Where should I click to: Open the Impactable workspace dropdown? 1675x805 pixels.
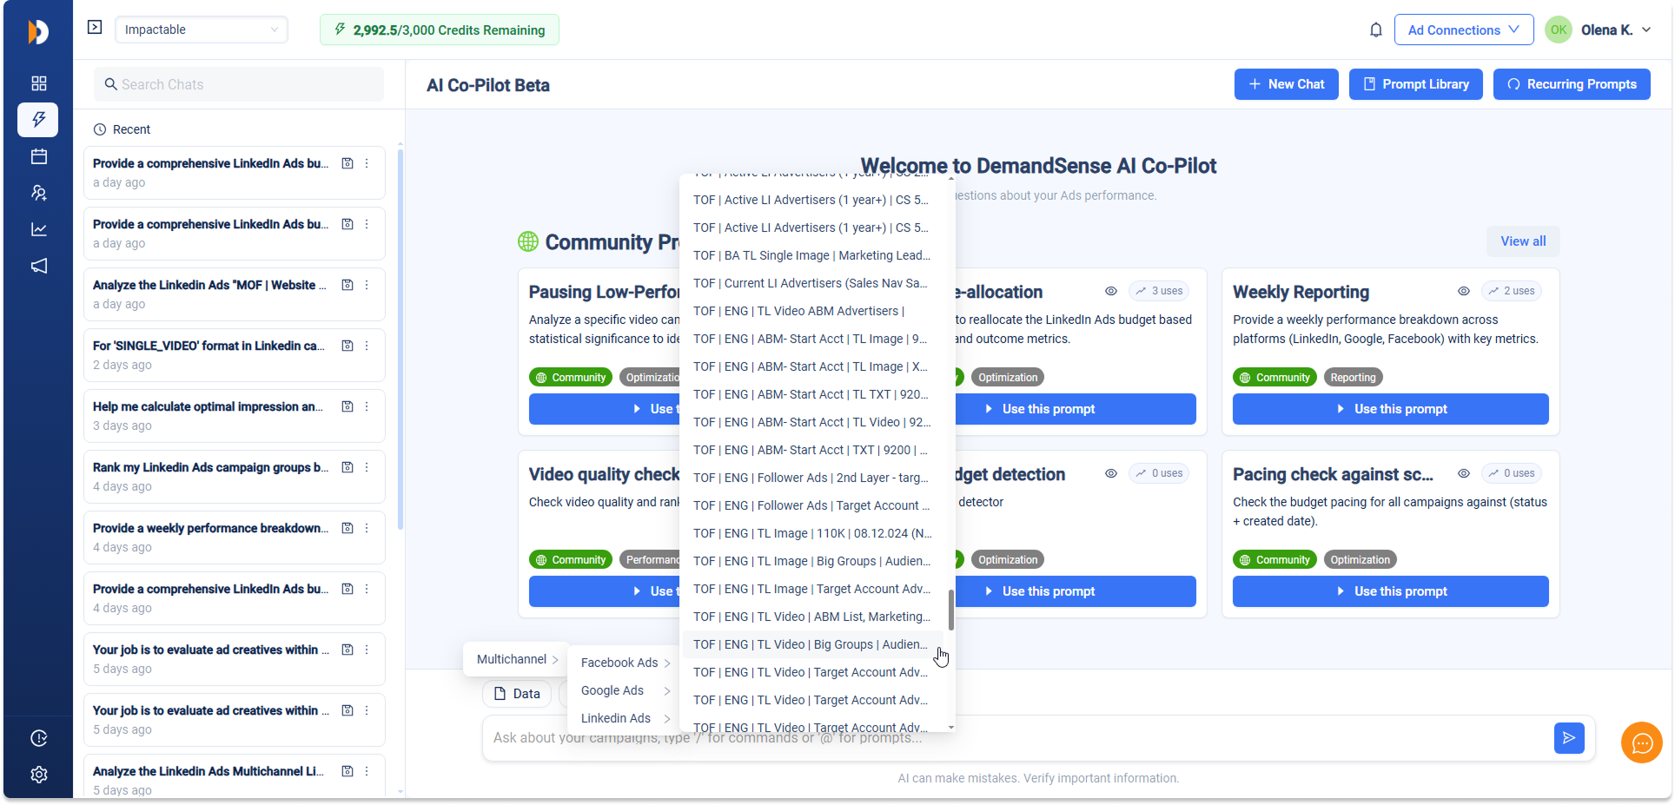pos(201,30)
